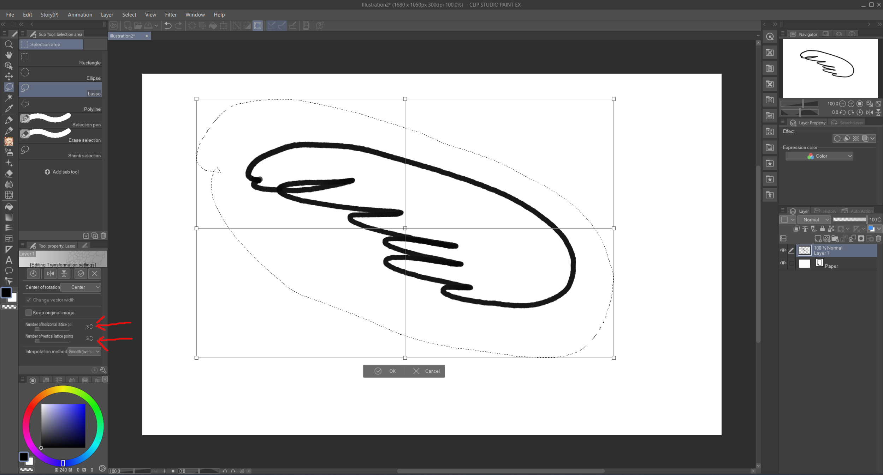Hide the Paper layer
This screenshot has width=883, height=475.
pos(783,263)
